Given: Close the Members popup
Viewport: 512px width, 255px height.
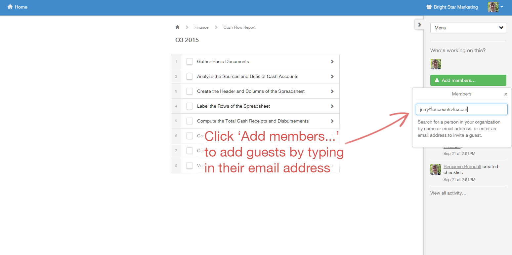Looking at the screenshot, I should [506, 94].
